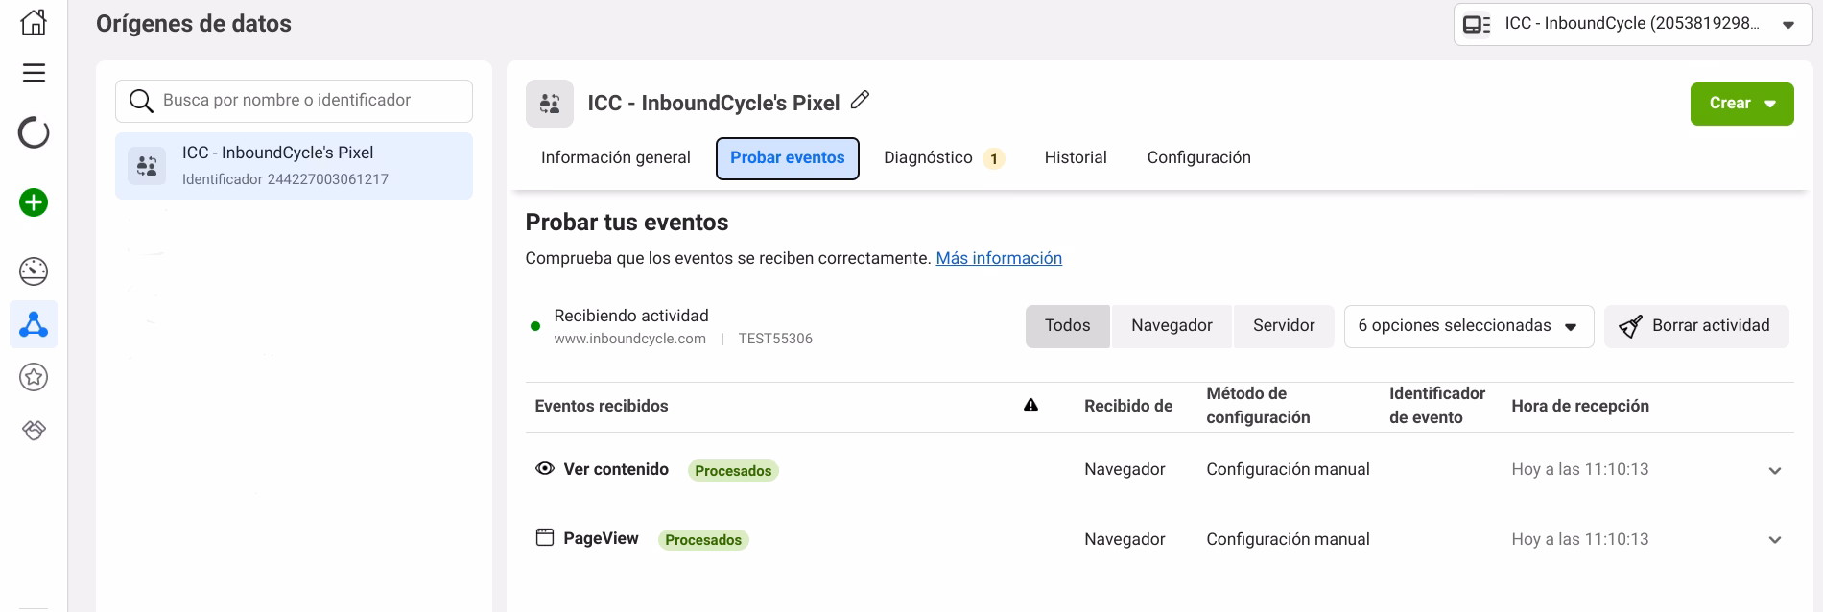This screenshot has height=612, width=1823.
Task: Click Navegador cell in PageView row
Action: coord(1125,539)
